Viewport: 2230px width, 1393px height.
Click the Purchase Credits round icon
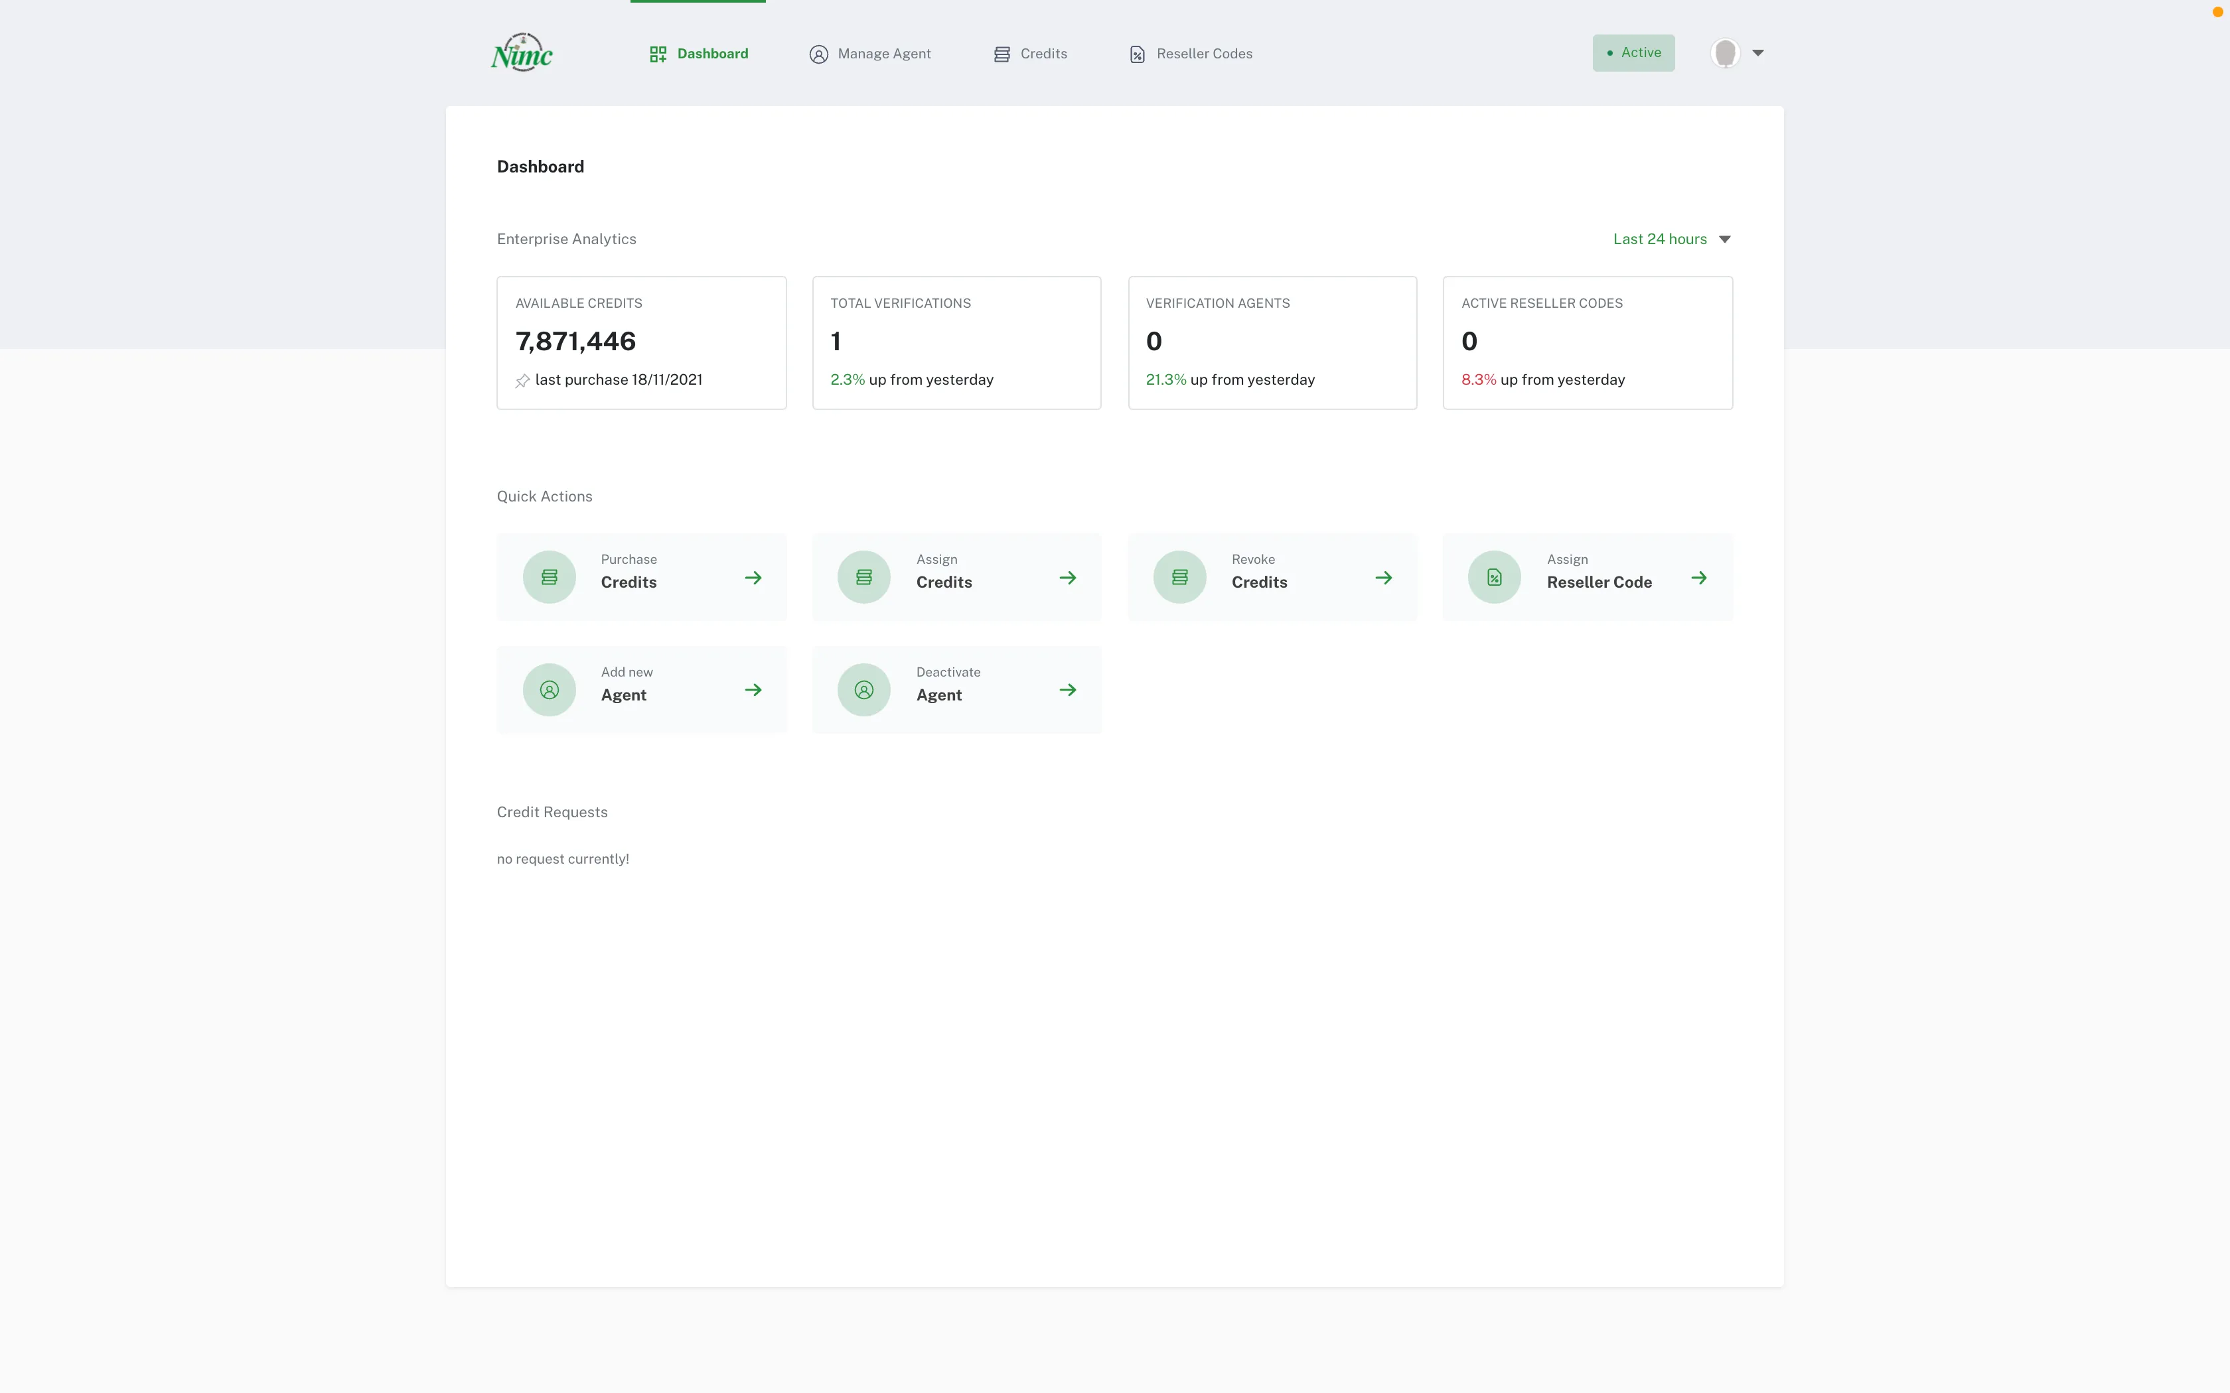(550, 578)
